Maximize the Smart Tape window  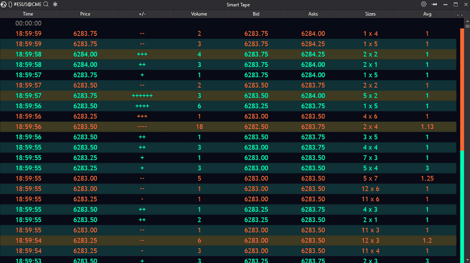(455, 4)
